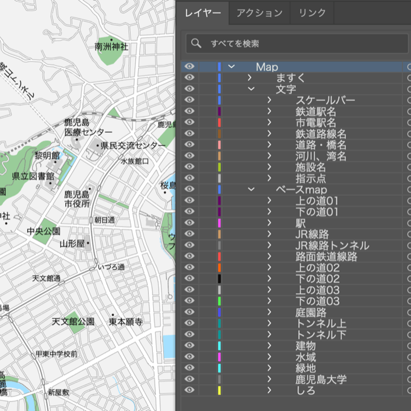The width and height of the screenshot is (411, 411).
Task: Click the 天文館通 station label
Action: pyautogui.click(x=46, y=278)
